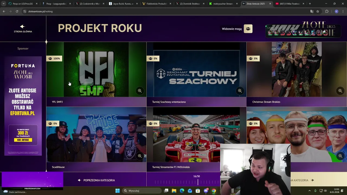Click the ScadiHouse title label
This screenshot has height=195, width=347.
click(58, 167)
